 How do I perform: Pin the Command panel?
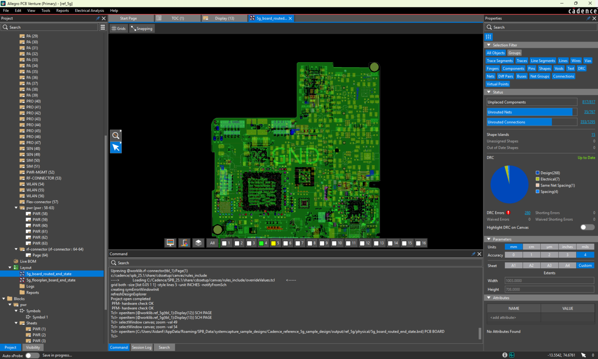(473, 254)
